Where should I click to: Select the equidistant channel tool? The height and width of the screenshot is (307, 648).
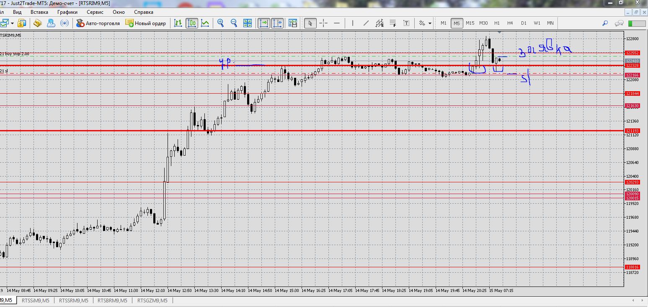[x=380, y=23]
